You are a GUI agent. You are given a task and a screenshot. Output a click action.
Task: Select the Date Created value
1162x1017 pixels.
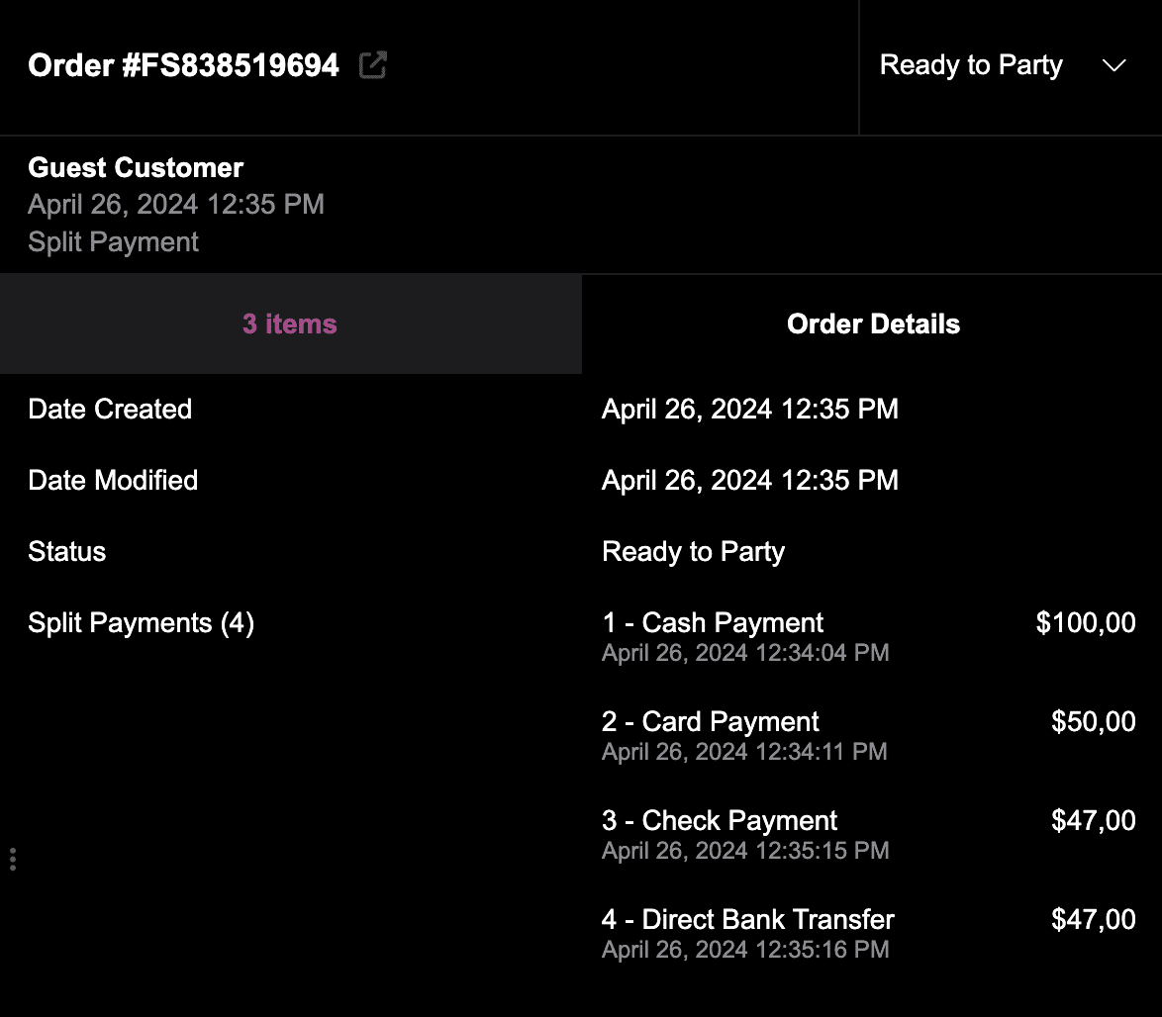tap(749, 409)
